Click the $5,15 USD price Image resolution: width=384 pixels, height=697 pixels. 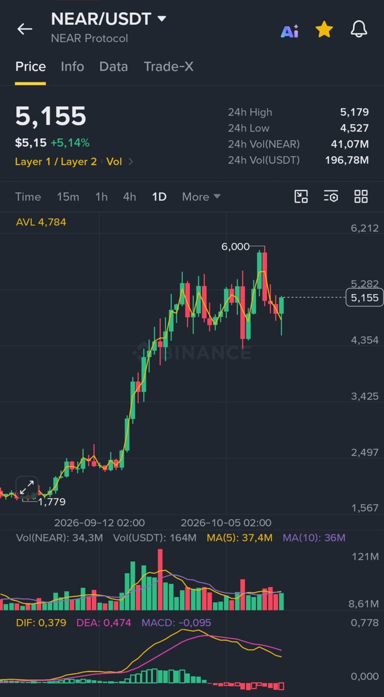[x=31, y=142]
